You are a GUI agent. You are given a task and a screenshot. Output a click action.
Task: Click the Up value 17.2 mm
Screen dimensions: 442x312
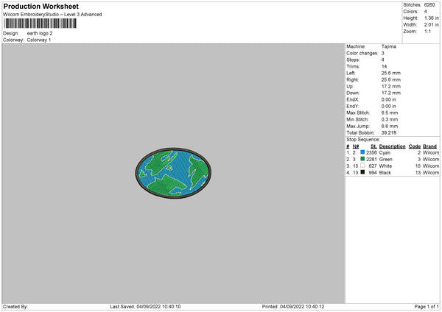click(x=391, y=86)
